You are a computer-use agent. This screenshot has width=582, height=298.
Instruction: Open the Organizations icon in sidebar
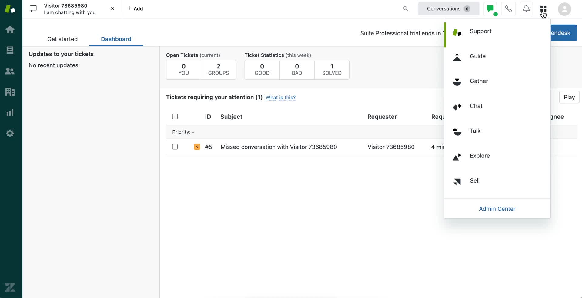tap(10, 91)
